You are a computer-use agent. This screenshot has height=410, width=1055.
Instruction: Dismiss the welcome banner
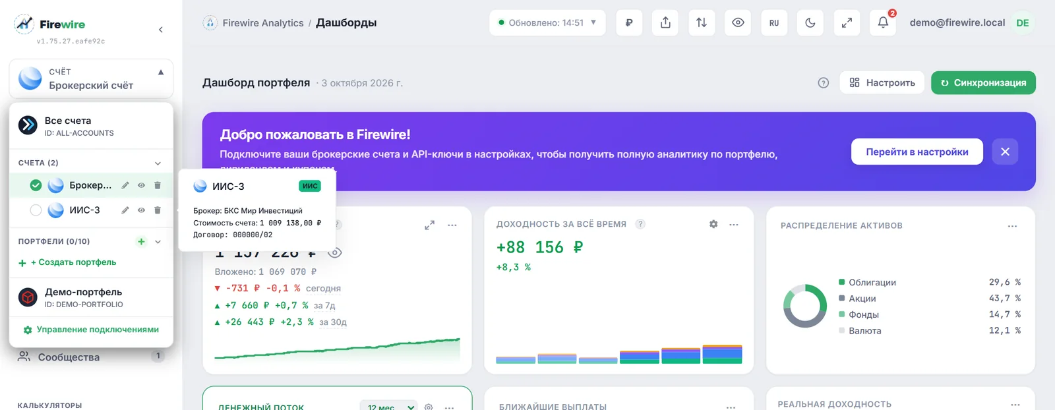click(1005, 152)
